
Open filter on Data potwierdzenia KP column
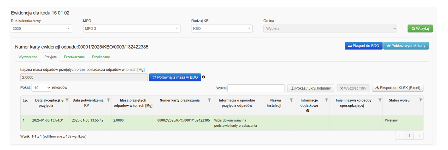tap(108, 100)
